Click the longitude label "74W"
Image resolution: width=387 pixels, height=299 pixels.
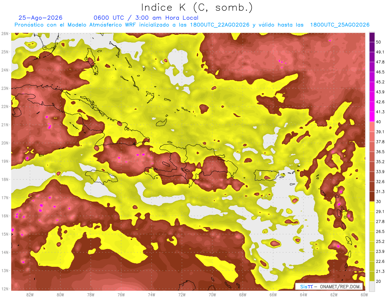click(152, 294)
